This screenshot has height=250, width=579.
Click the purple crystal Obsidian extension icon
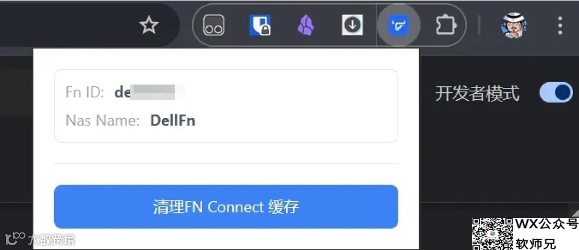[x=306, y=25]
